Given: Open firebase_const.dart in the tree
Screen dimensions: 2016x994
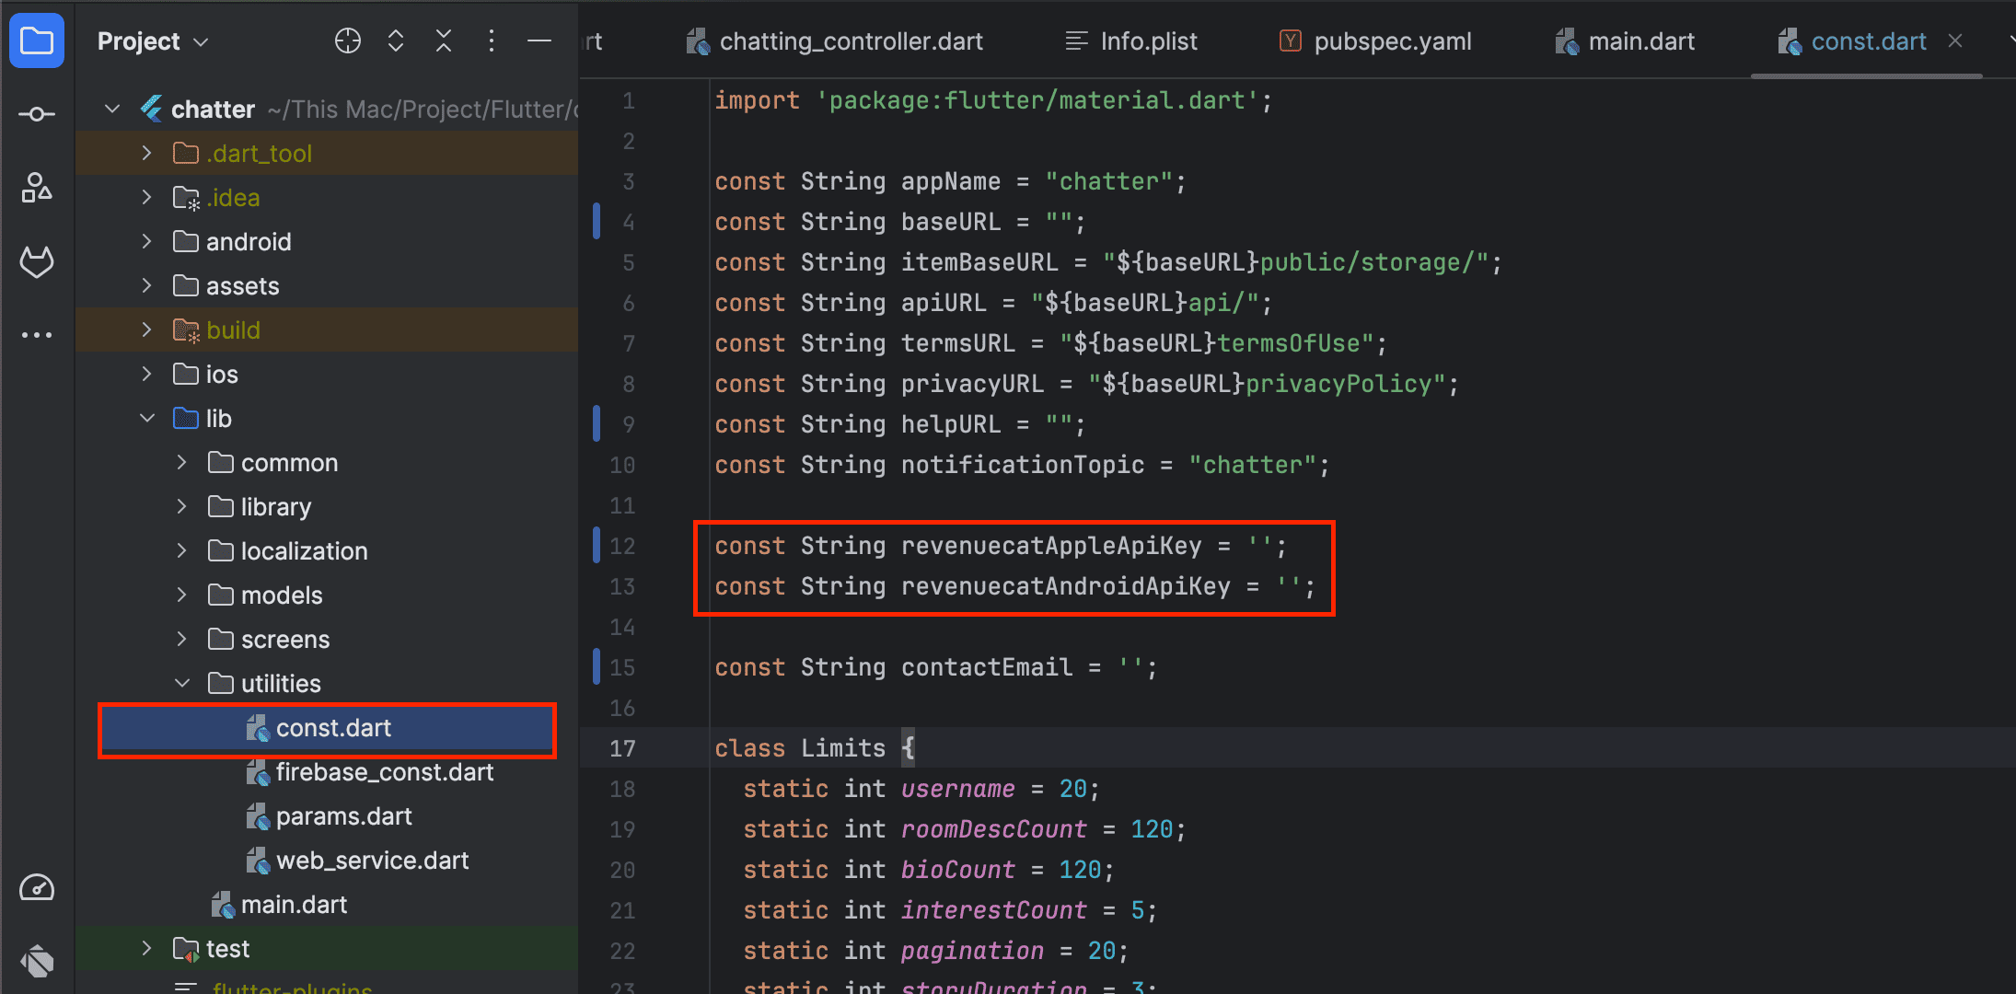Looking at the screenshot, I should tap(384, 772).
